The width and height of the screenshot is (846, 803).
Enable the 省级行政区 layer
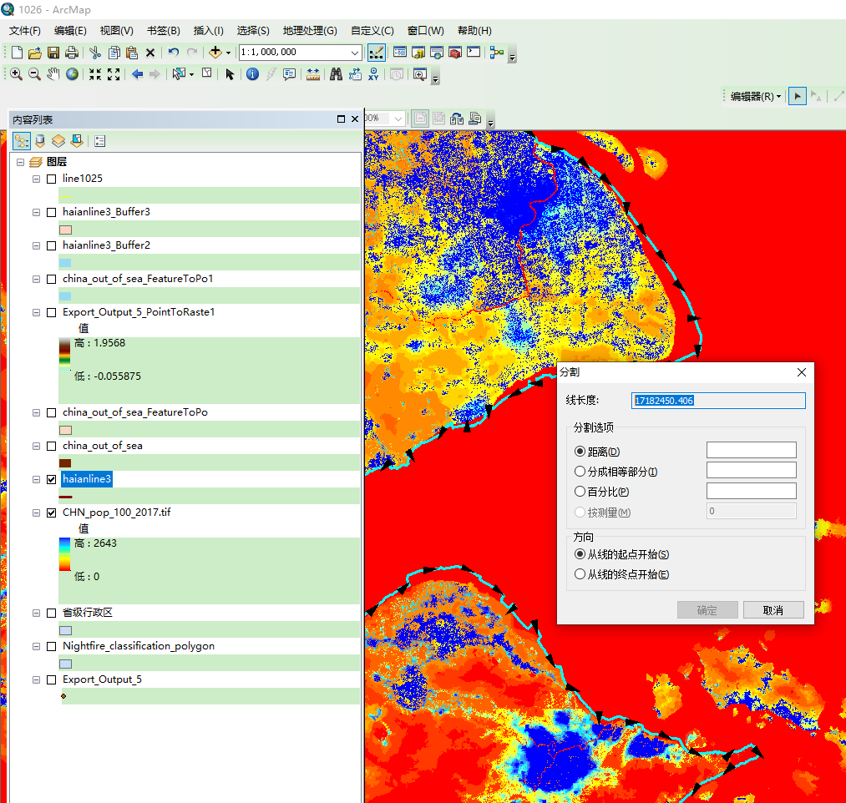point(51,614)
